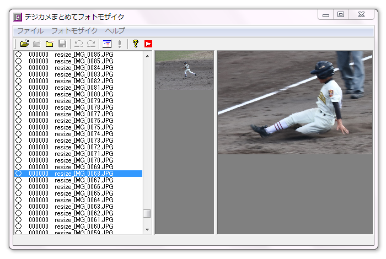This screenshot has width=386, height=259.
Task: Select resize_IMG_0070.JPG in the list
Action: (x=78, y=160)
